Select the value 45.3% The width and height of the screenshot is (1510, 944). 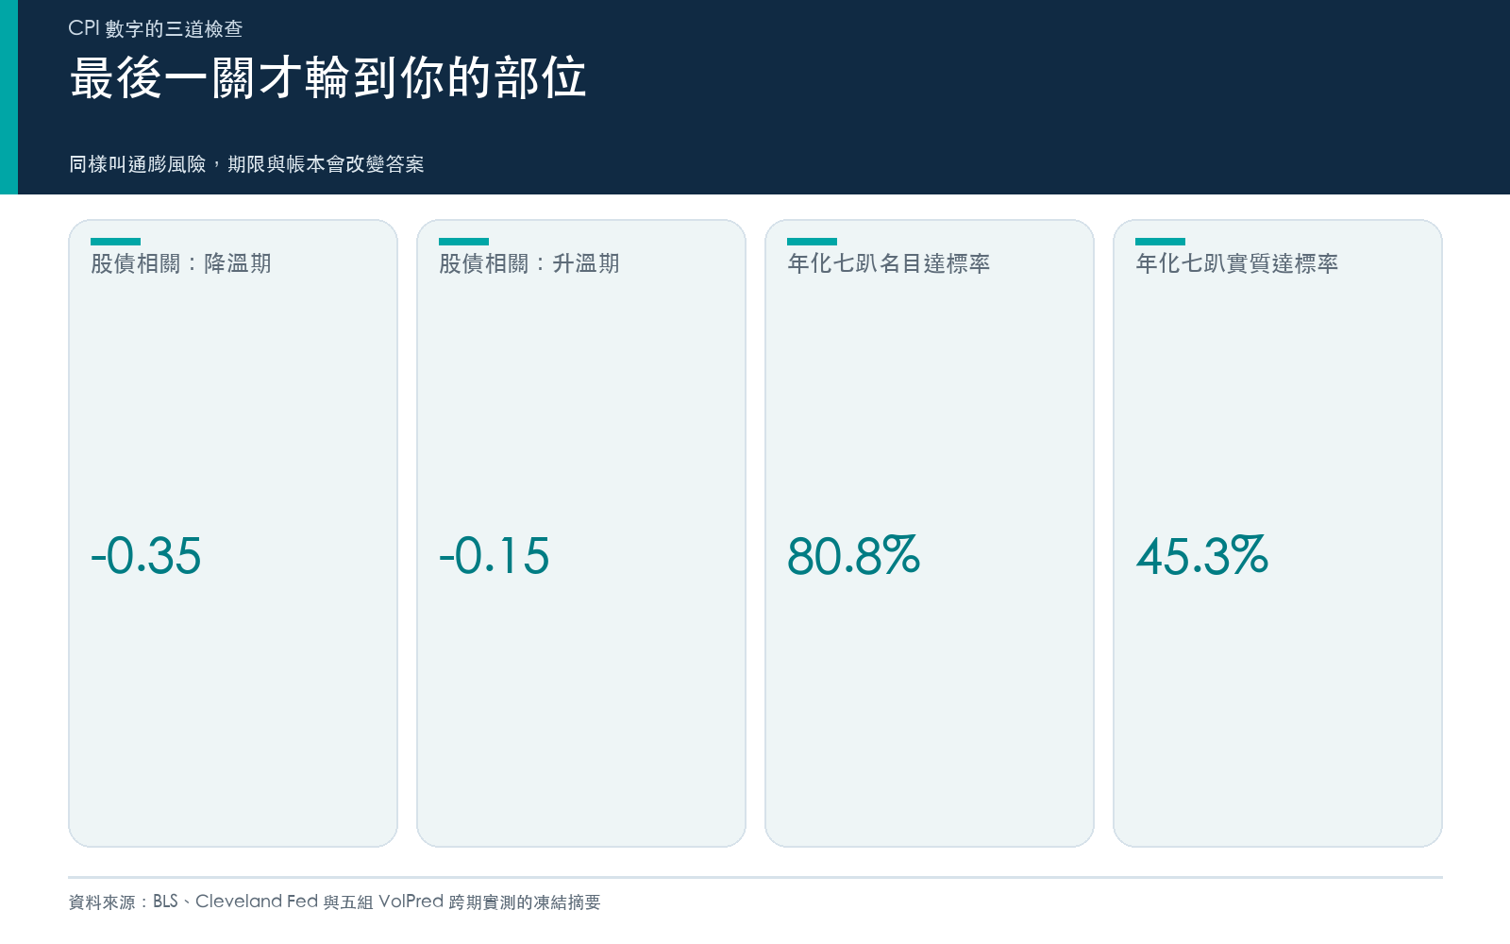(1202, 555)
